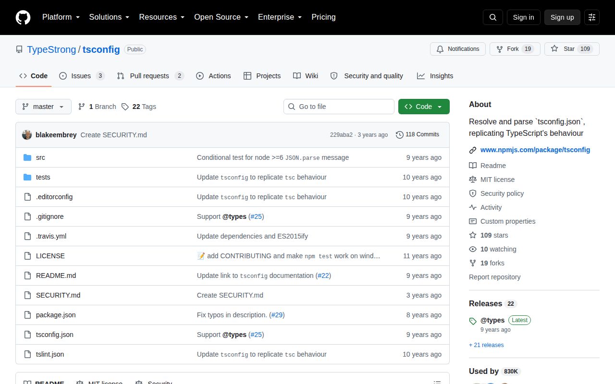
Task: Open the Security and quality tab
Action: tap(367, 76)
